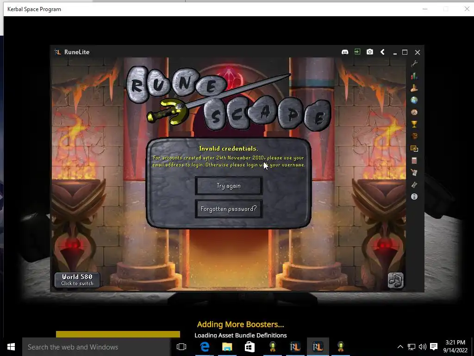Click the Invalid credentials. heading text
The image size is (474, 356).
229,149
